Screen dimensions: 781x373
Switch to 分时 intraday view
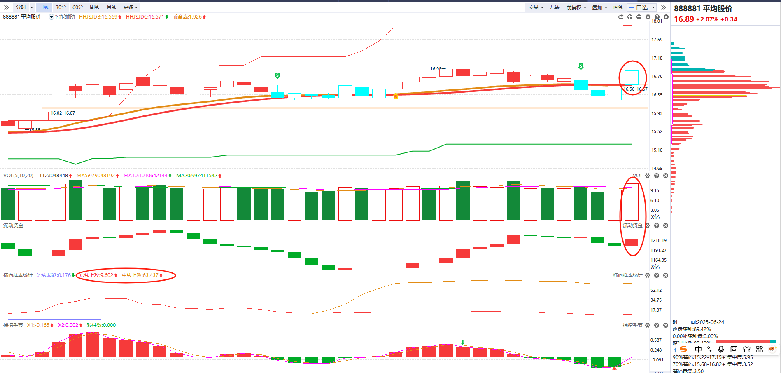(21, 7)
